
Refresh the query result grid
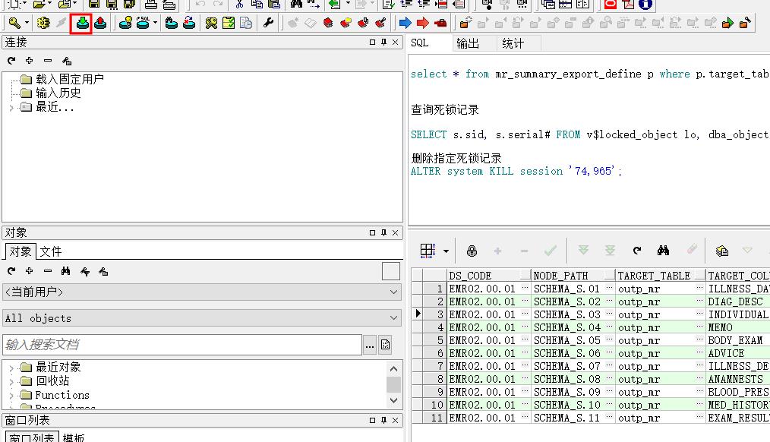637,251
